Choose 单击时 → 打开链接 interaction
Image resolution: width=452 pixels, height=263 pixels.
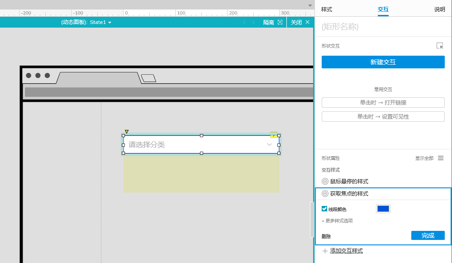(x=383, y=102)
